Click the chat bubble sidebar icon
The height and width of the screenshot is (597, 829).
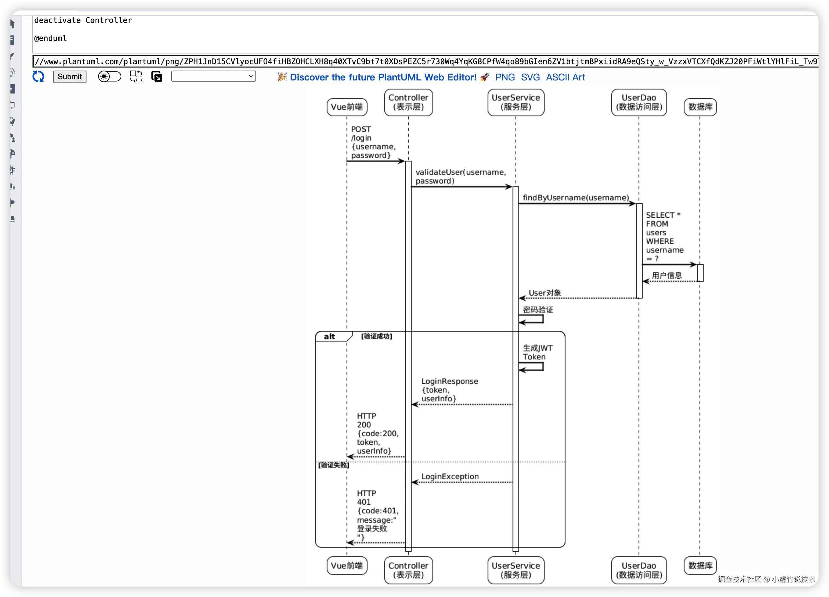12,105
